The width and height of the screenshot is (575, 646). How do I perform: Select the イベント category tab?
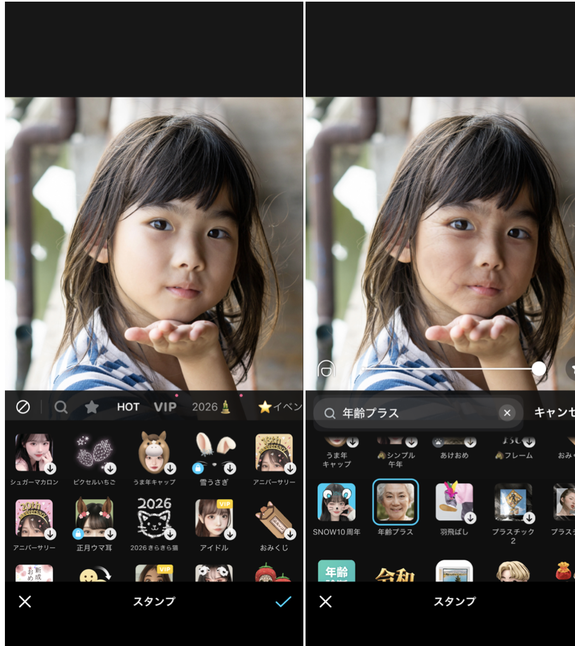280,407
